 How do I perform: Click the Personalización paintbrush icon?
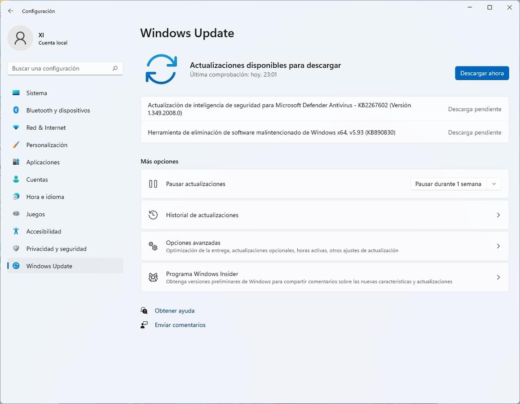pyautogui.click(x=16, y=145)
